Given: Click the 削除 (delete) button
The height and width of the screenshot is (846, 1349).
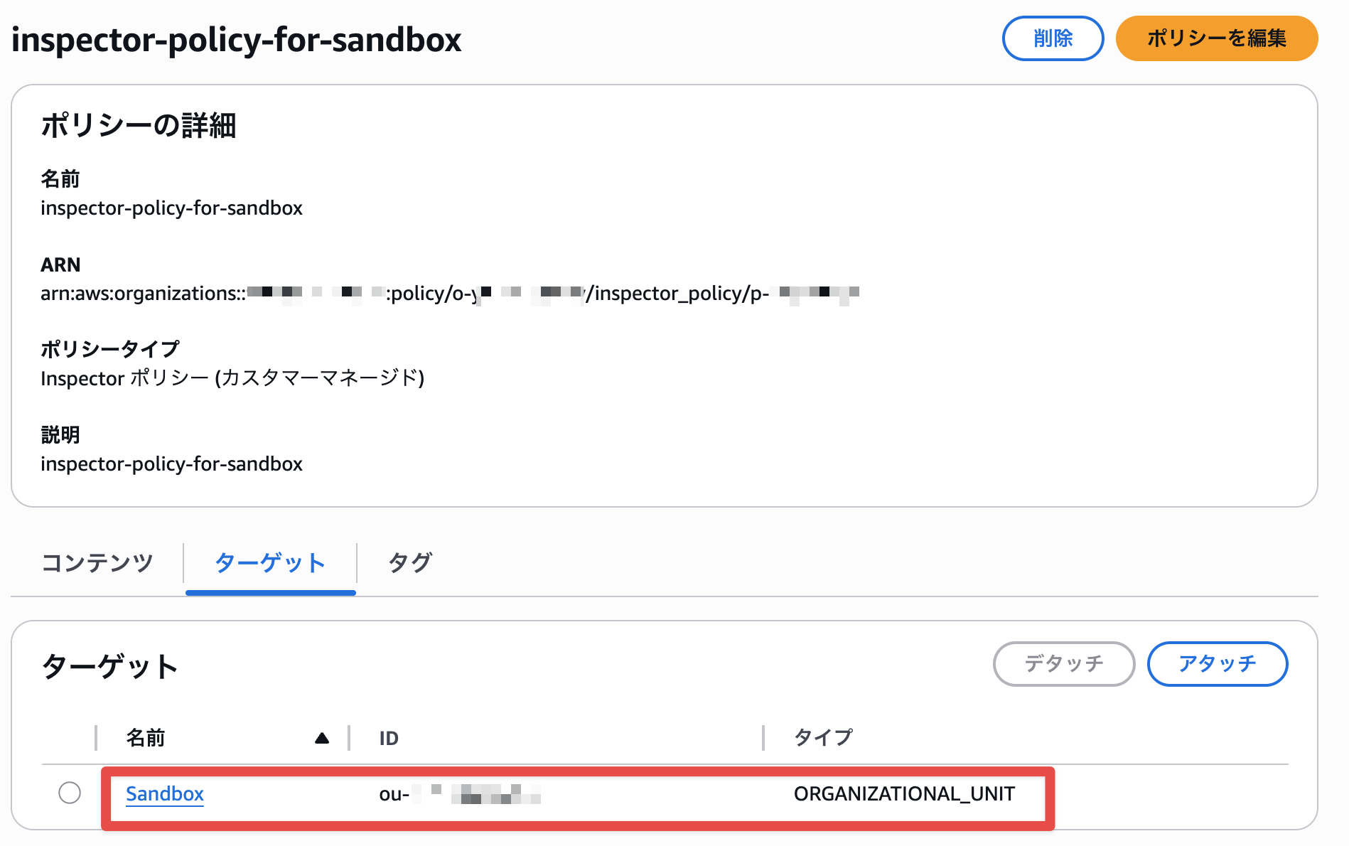Looking at the screenshot, I should click(1053, 38).
